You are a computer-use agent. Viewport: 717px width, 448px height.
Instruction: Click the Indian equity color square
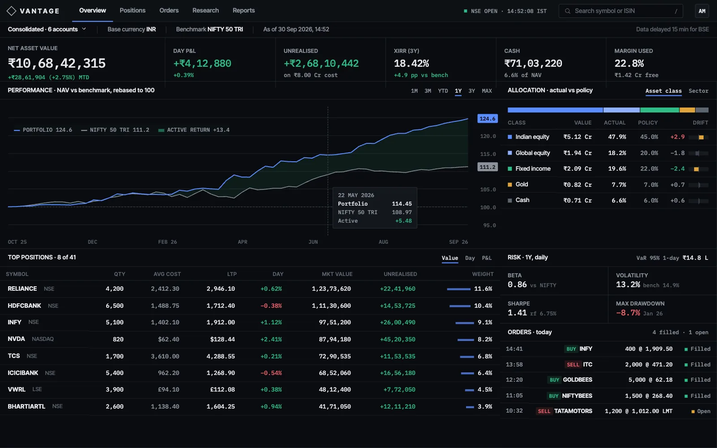(x=510, y=137)
